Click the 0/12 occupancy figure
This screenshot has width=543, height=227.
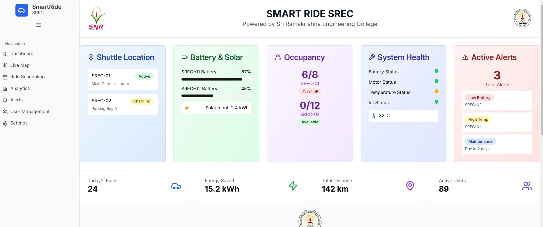pos(310,105)
